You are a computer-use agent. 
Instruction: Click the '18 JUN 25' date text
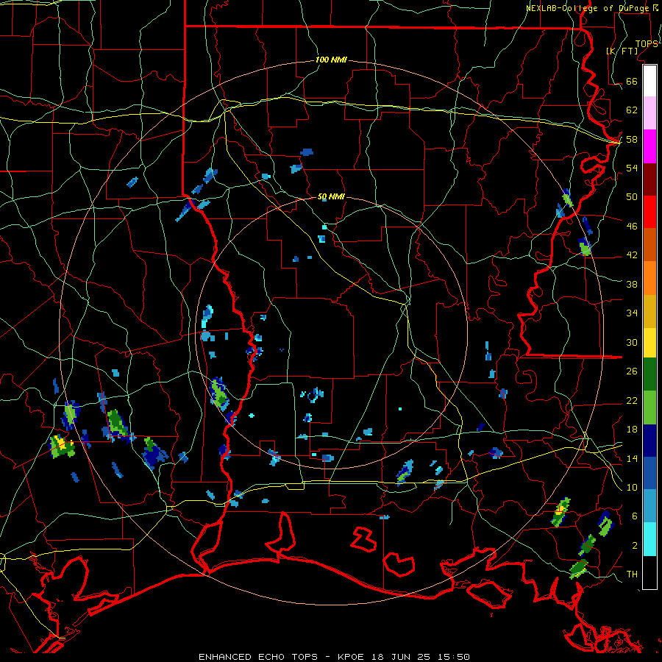click(401, 657)
